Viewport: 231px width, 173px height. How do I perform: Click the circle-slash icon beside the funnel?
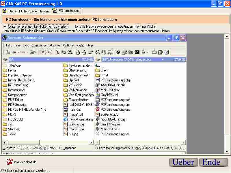coord(49,52)
